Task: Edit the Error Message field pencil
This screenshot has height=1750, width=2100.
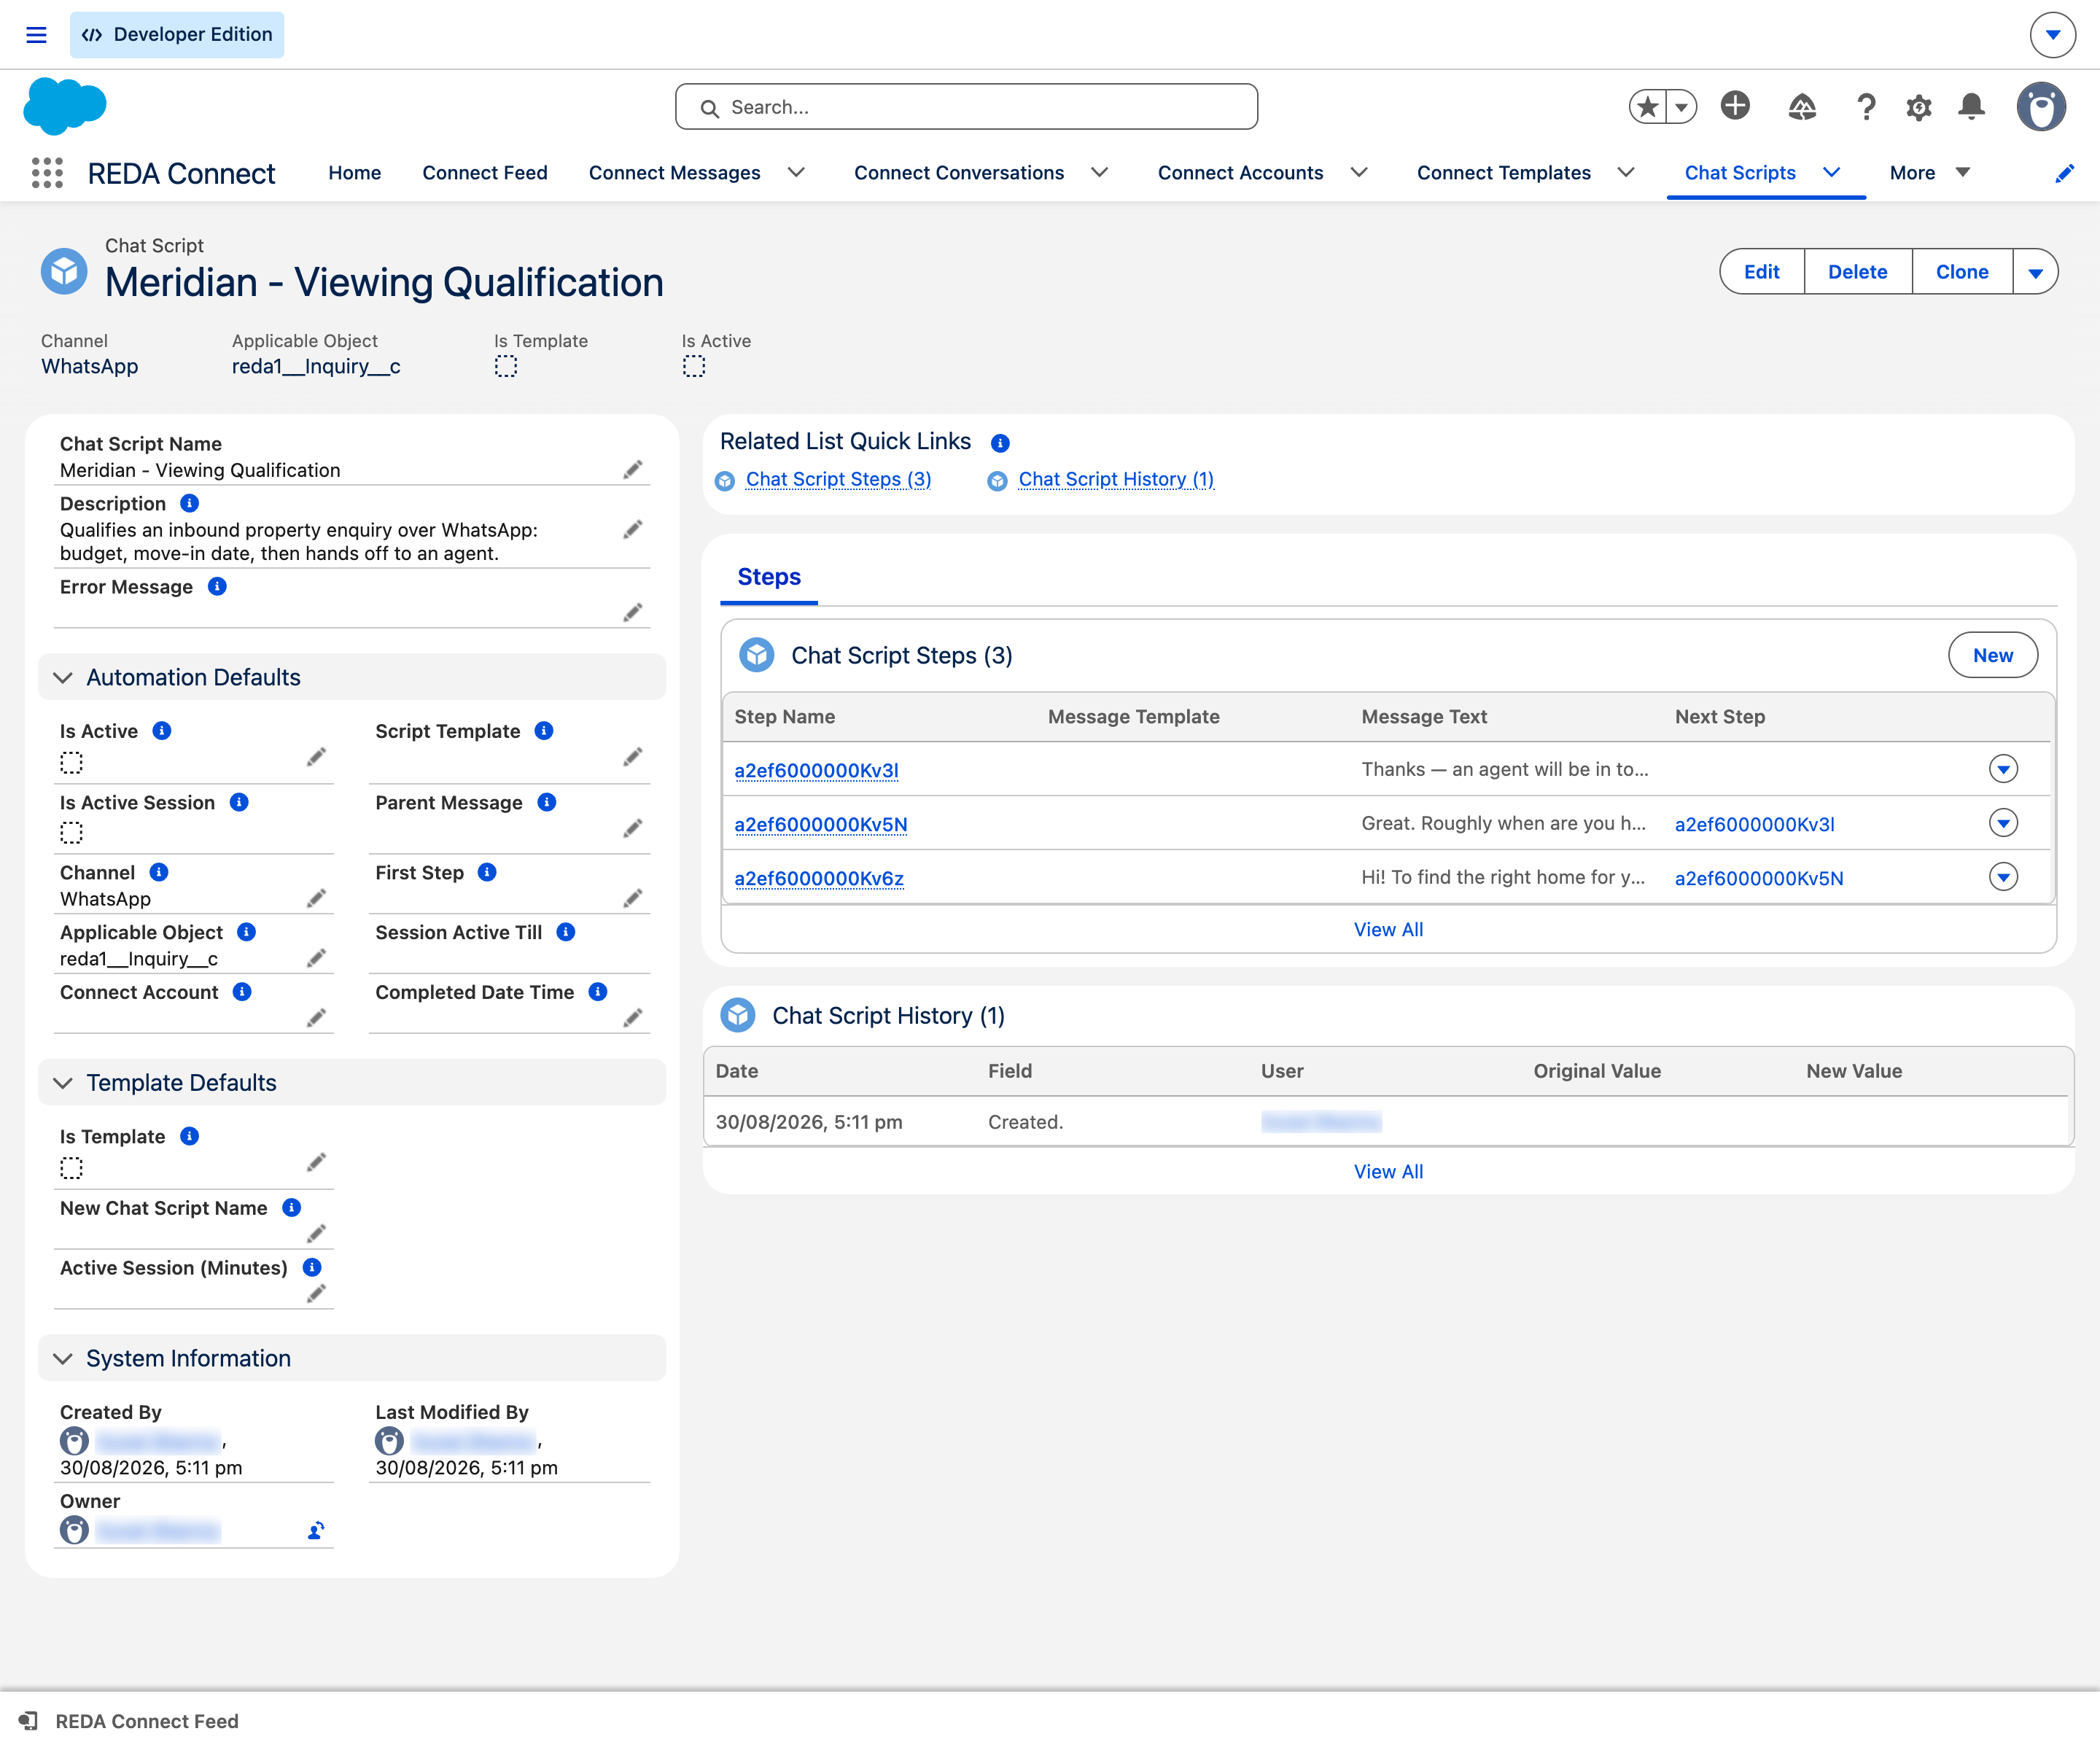Action: point(632,612)
